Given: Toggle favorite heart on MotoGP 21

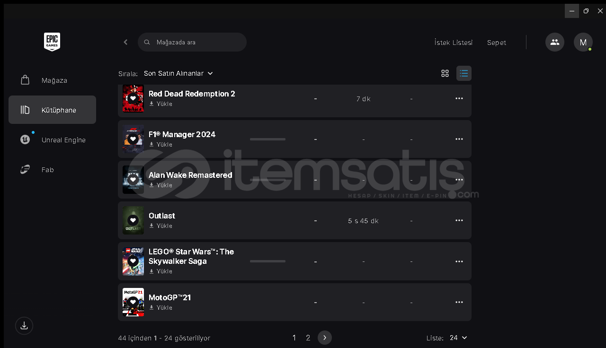Looking at the screenshot, I should pos(133,302).
